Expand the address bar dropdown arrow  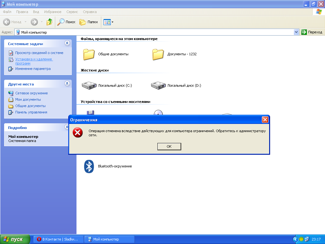[x=296, y=32]
